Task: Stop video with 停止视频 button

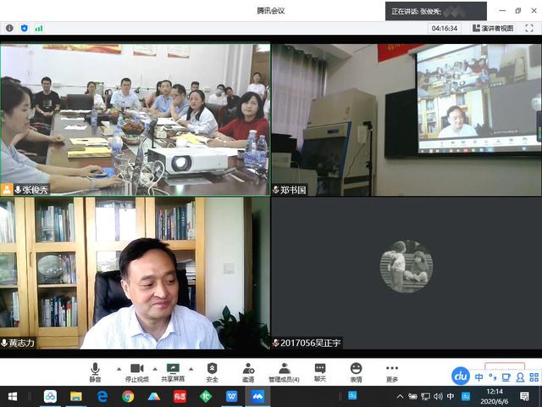Action: pos(136,371)
